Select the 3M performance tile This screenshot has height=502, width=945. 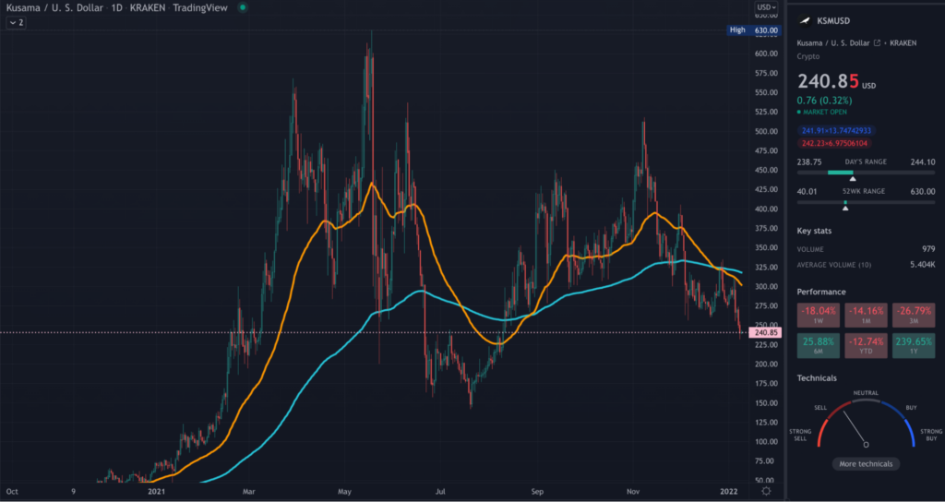[914, 316]
